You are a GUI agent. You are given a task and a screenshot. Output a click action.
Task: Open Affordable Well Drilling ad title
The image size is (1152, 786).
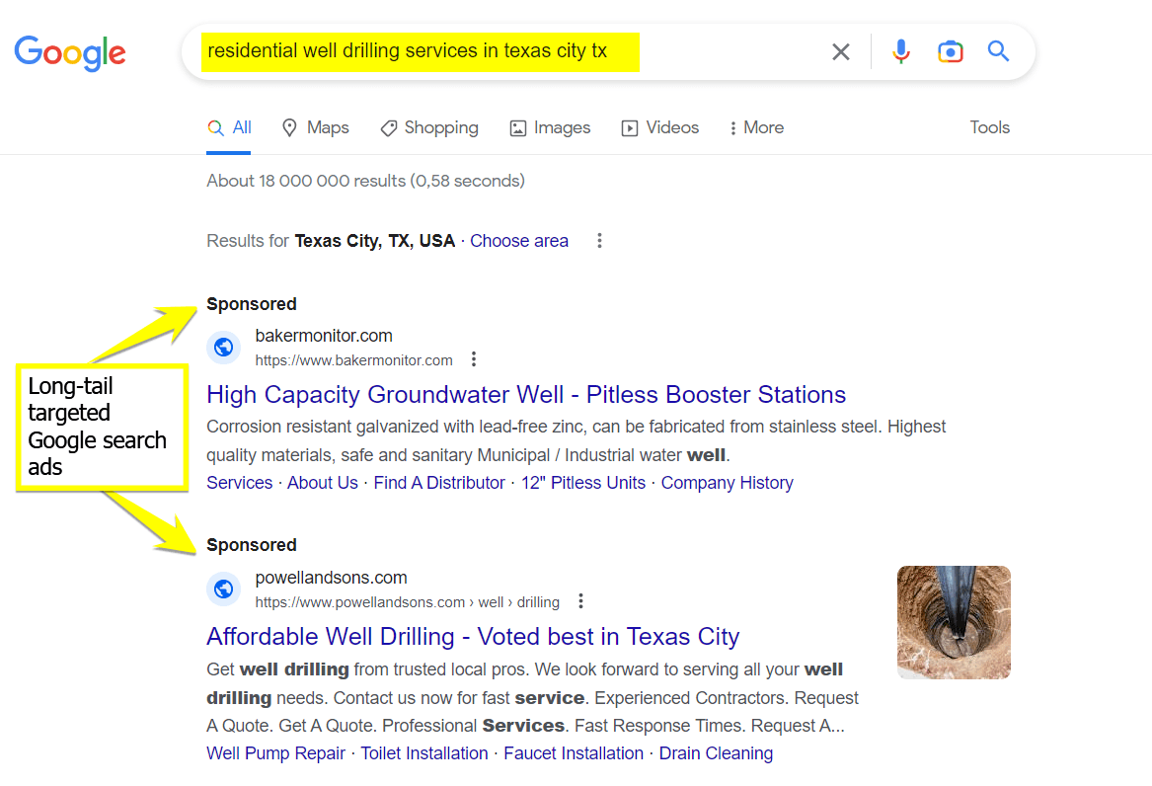coord(473,636)
